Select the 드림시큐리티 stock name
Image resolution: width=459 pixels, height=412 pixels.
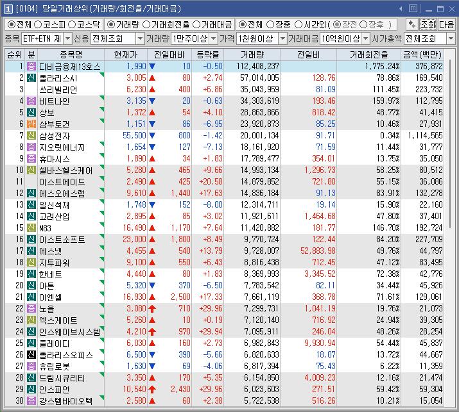pos(62,378)
